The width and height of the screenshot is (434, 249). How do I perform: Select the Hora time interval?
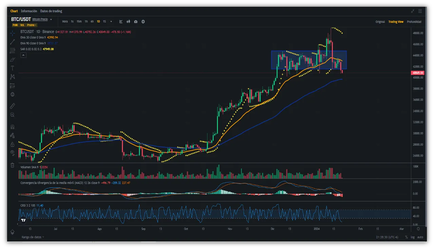pyautogui.click(x=65, y=21)
